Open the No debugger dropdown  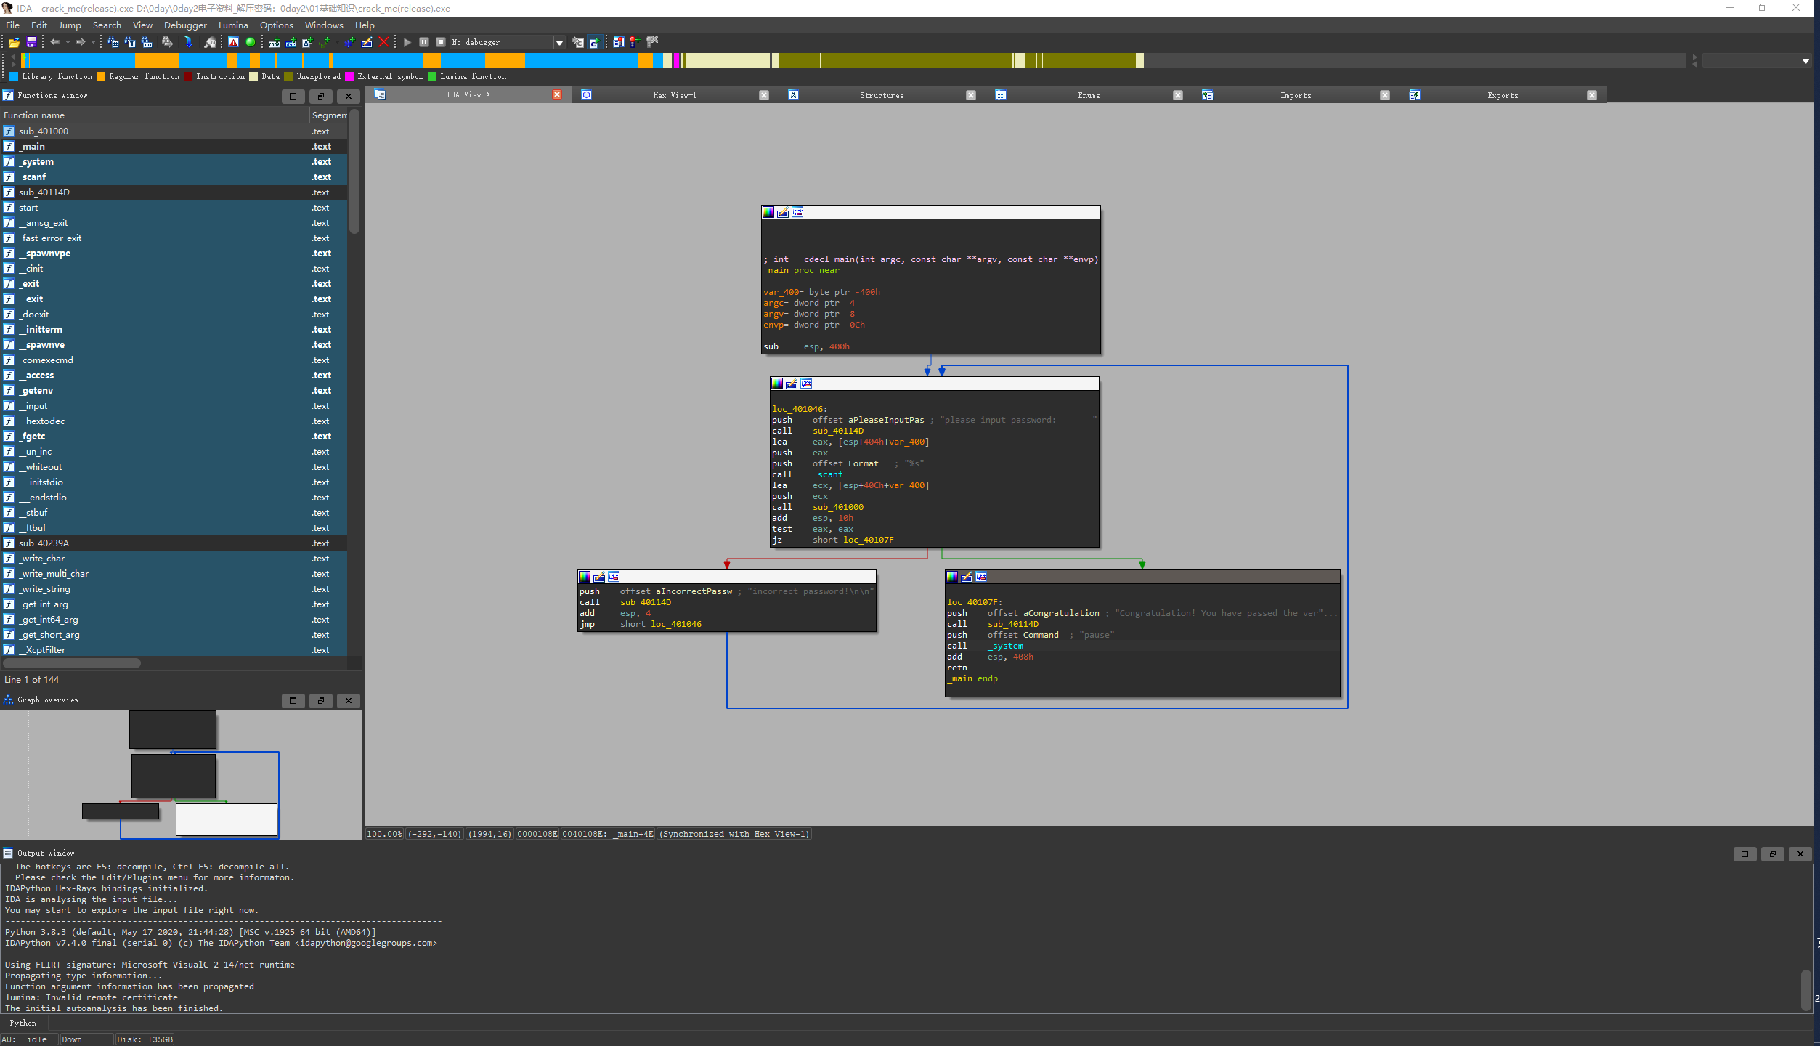tap(559, 42)
